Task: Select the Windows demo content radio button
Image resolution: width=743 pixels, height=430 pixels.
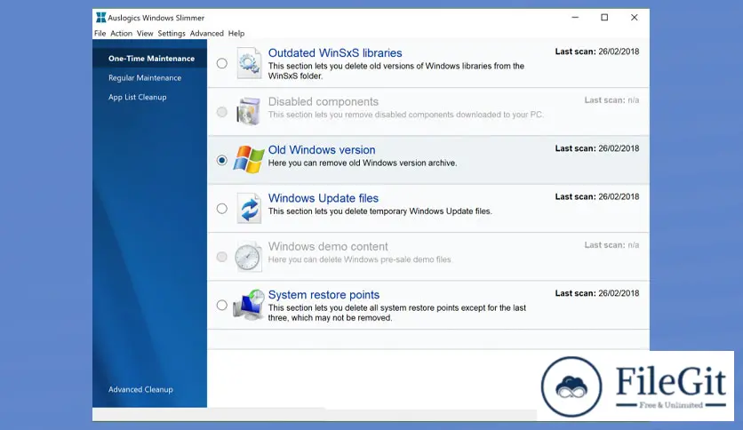Action: (x=222, y=257)
